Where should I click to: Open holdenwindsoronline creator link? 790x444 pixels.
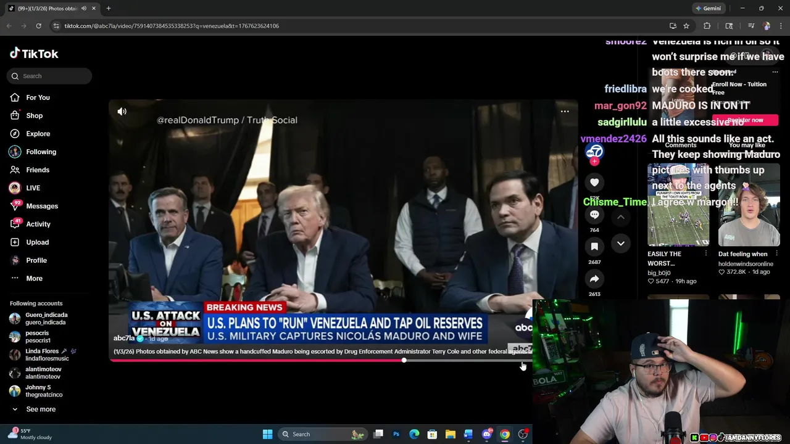[746, 264]
